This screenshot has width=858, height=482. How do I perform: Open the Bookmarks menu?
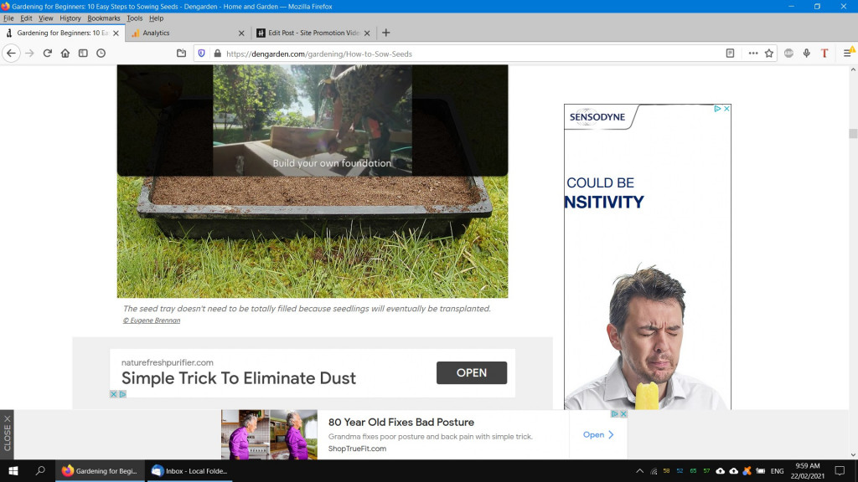pos(104,18)
